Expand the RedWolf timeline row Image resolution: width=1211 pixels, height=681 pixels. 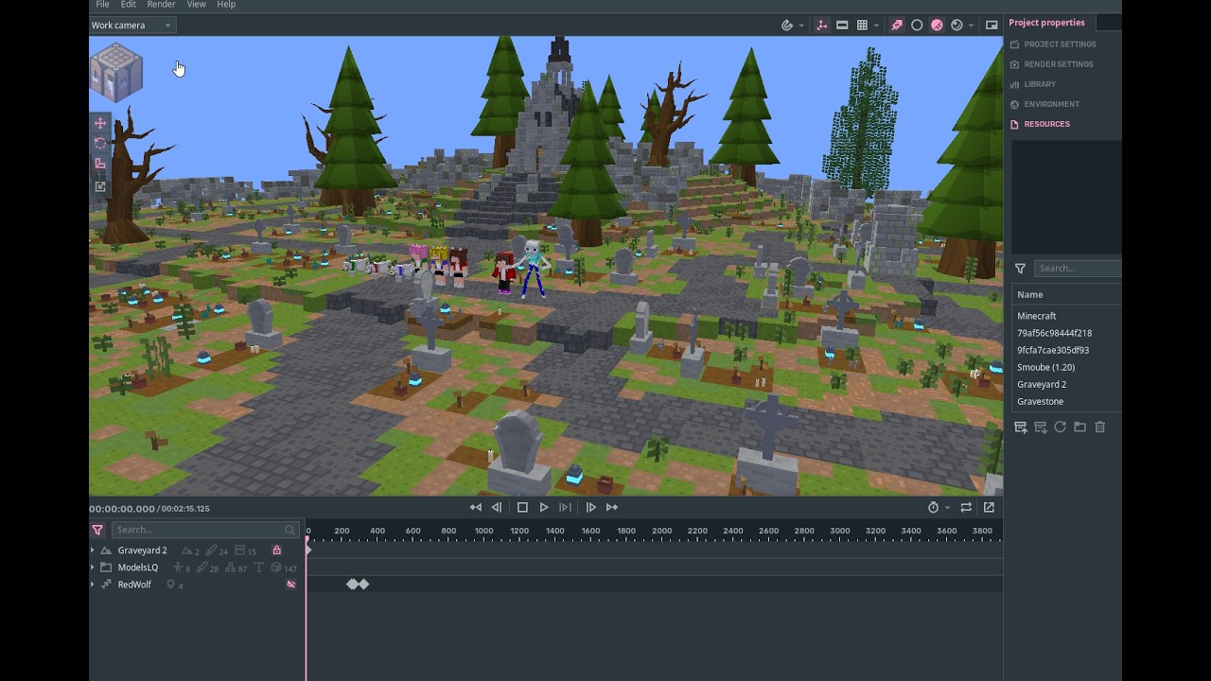click(93, 585)
